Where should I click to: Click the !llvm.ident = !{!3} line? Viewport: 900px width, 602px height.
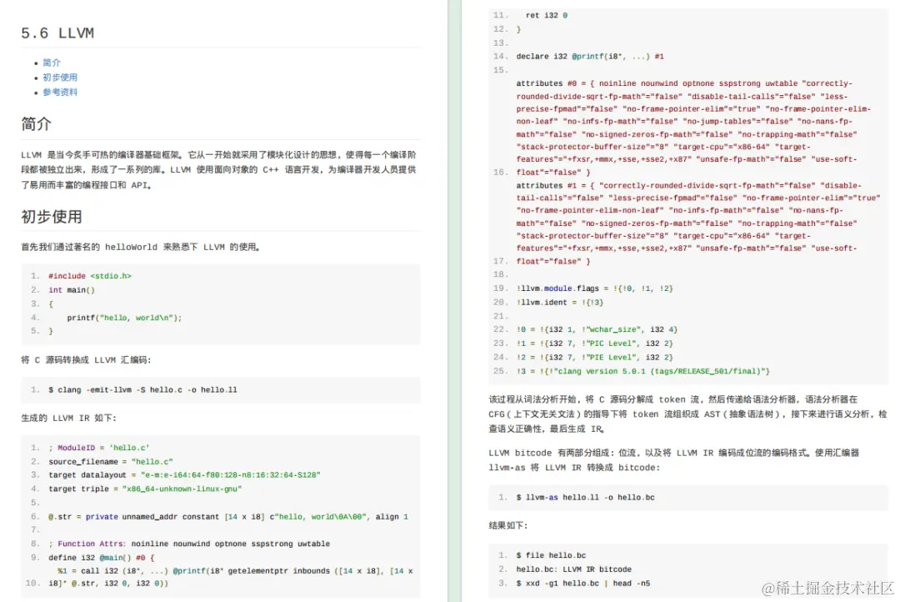coord(560,302)
